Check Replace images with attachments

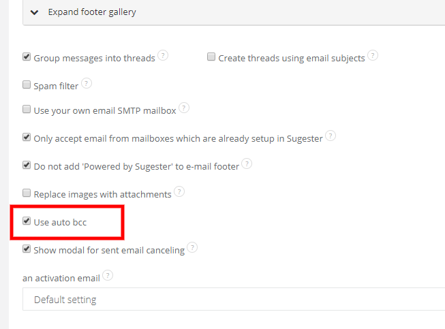coord(27,194)
